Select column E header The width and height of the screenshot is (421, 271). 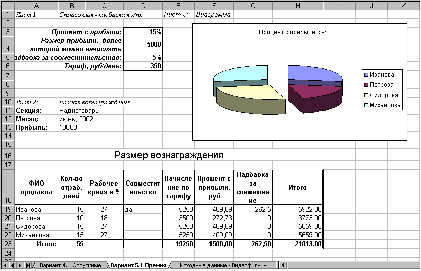(178, 6)
